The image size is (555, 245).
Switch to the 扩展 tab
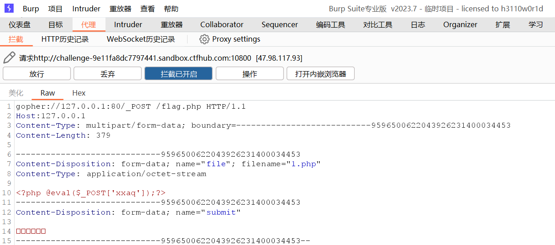pos(503,24)
